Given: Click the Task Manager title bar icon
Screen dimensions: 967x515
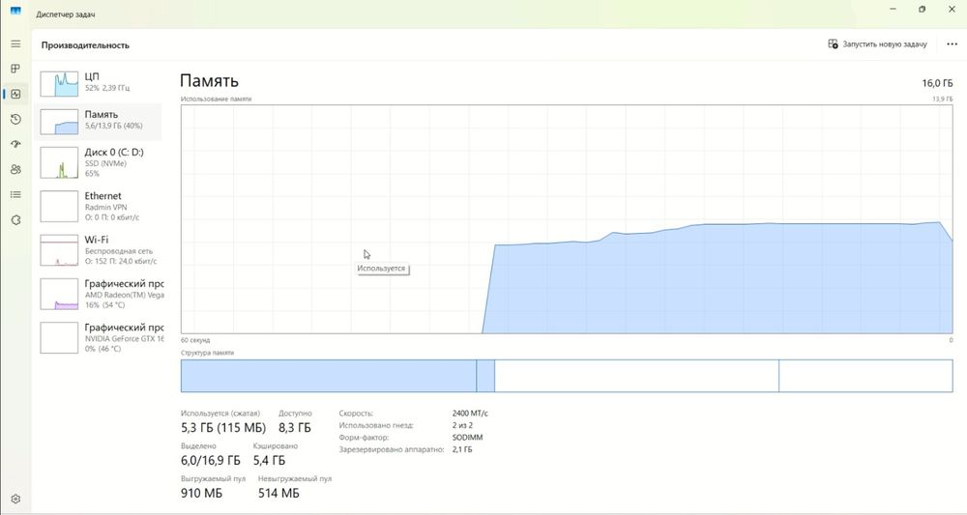Looking at the screenshot, I should (15, 11).
